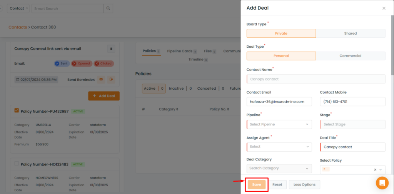This screenshot has height=194, width=394.
Task: Open the Assign Agent dropdown
Action: click(279, 147)
